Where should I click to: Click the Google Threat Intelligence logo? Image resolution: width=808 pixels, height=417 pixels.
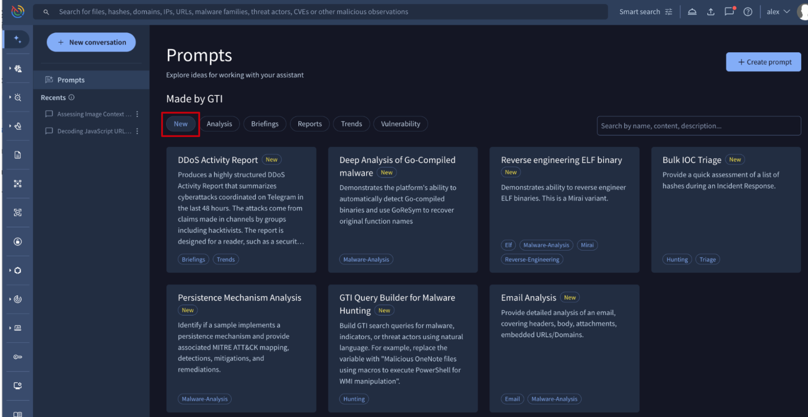[18, 11]
